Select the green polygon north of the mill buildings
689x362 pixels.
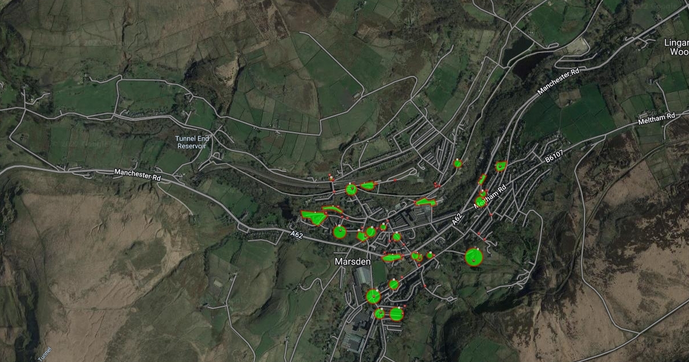click(425, 202)
